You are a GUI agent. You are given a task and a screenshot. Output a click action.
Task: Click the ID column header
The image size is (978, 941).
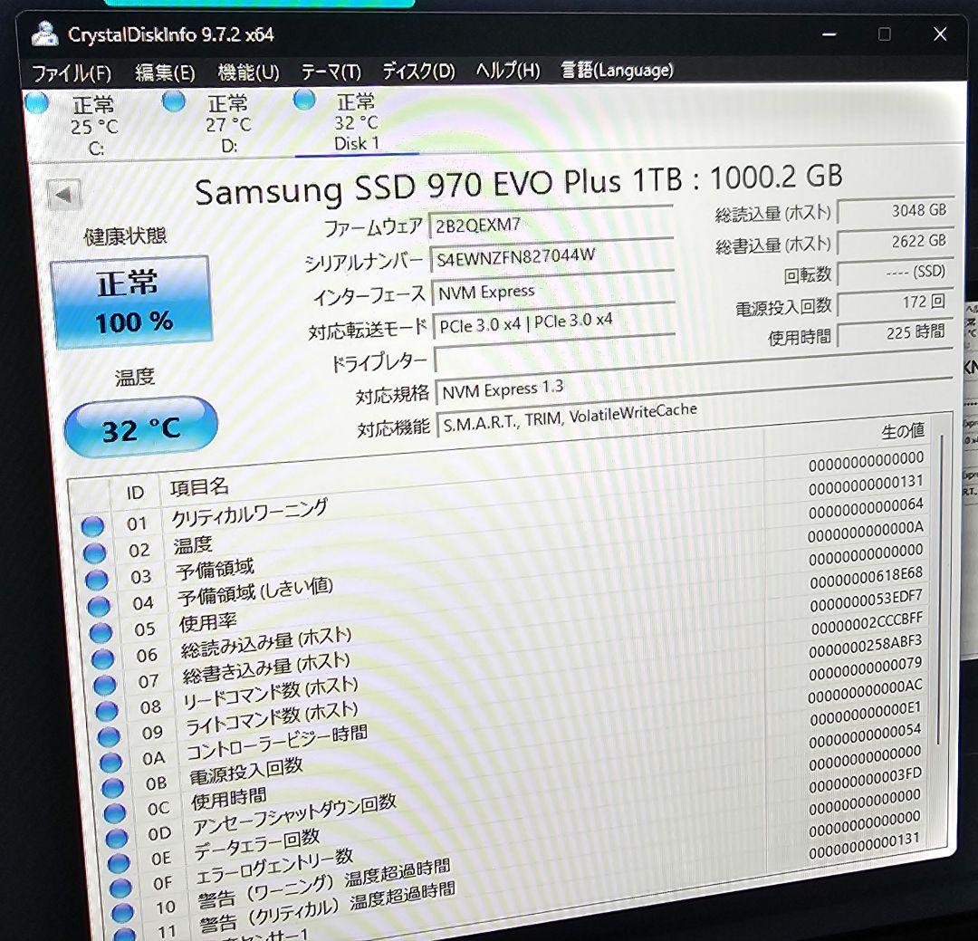(x=135, y=493)
